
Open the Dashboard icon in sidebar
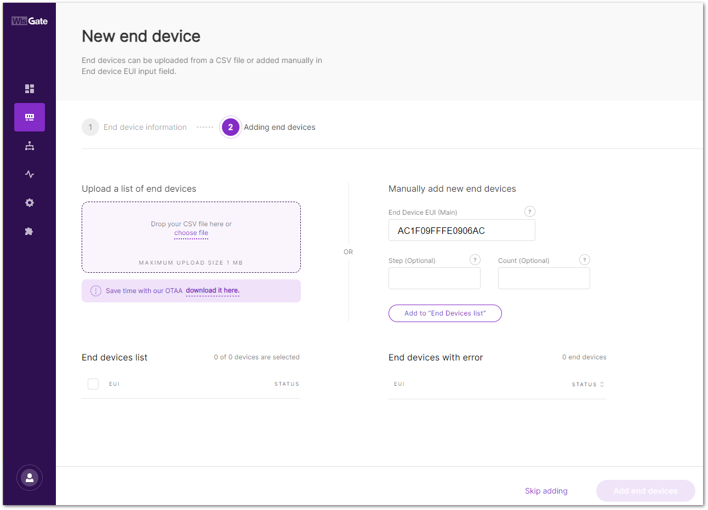pos(30,89)
